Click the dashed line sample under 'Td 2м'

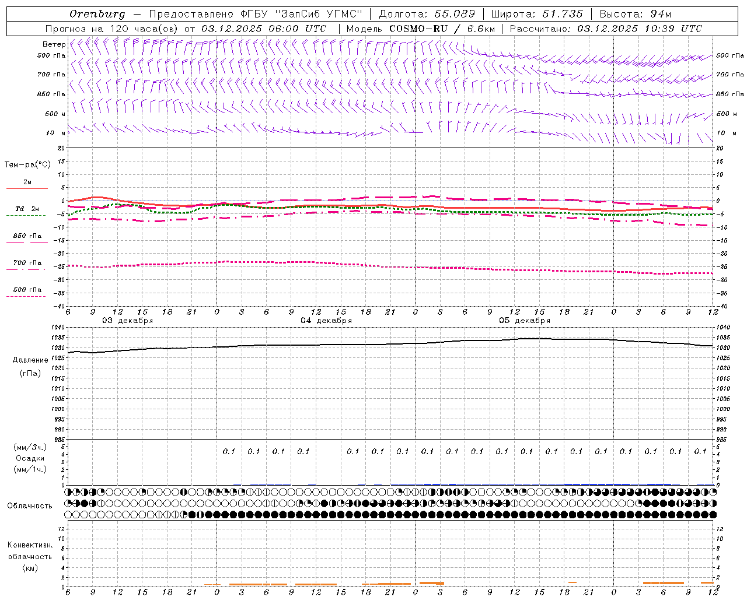(26, 215)
